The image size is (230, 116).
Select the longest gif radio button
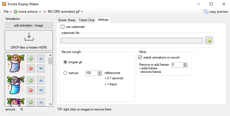(x=65, y=62)
